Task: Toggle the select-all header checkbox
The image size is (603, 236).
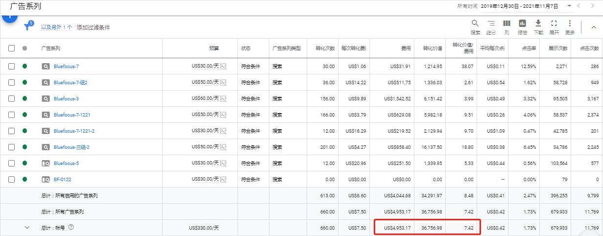Action: click(11, 48)
